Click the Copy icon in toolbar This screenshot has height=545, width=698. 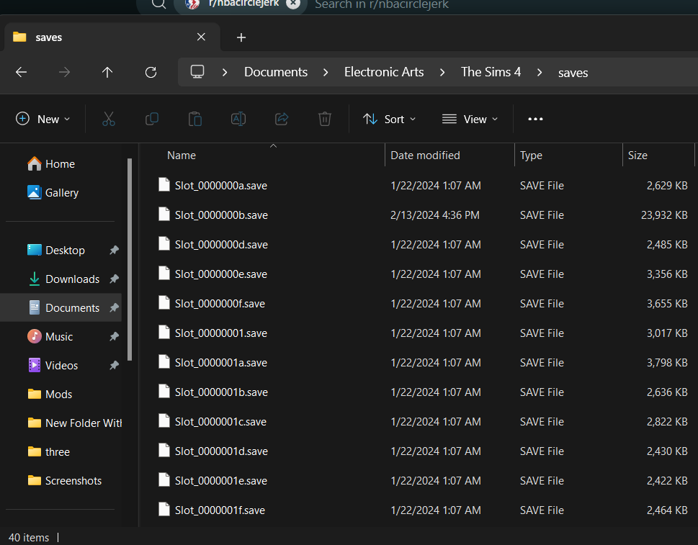click(x=152, y=119)
